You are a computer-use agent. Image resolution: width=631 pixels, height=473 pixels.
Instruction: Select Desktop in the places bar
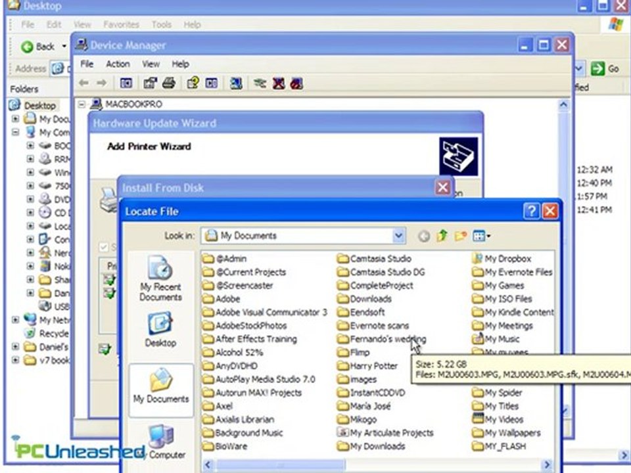pos(160,330)
